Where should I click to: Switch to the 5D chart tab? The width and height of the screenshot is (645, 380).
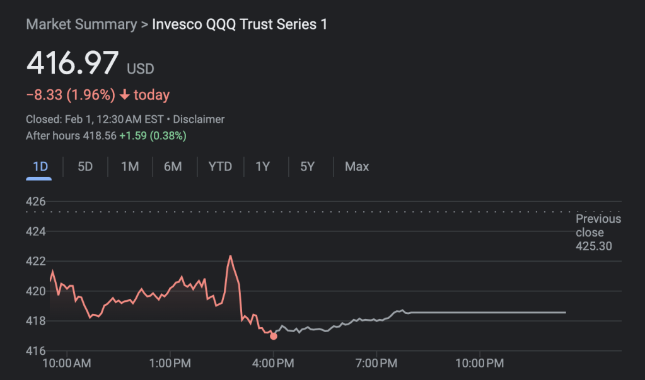click(85, 167)
